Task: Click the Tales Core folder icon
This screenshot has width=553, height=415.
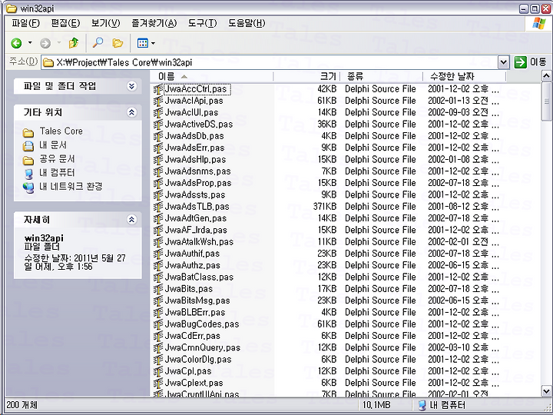Action: point(28,132)
